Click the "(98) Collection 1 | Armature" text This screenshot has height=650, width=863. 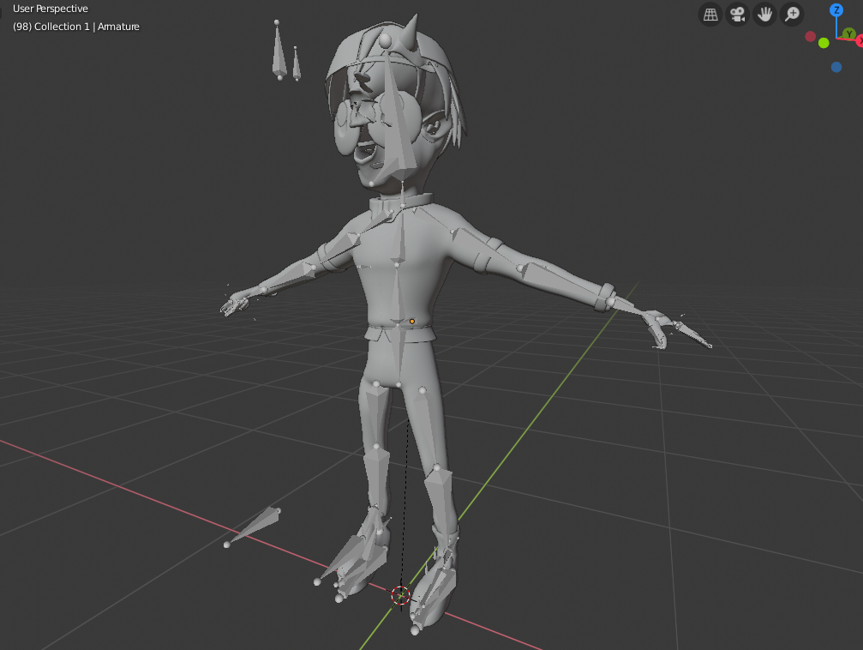click(x=76, y=27)
